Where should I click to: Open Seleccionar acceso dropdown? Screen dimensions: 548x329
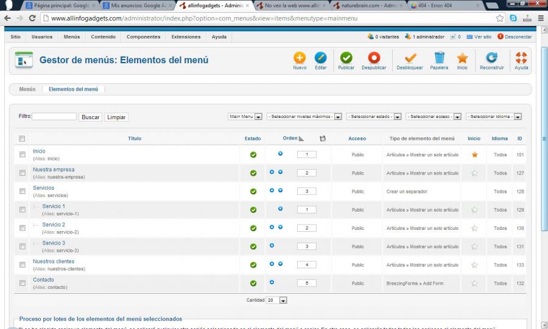434,117
